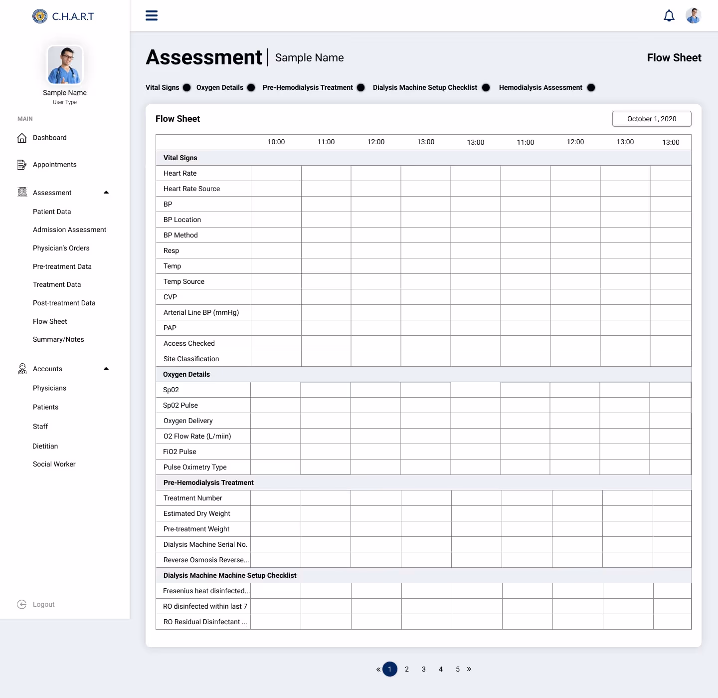
Task: Click the Sp02 Pulse row label
Action: click(180, 405)
